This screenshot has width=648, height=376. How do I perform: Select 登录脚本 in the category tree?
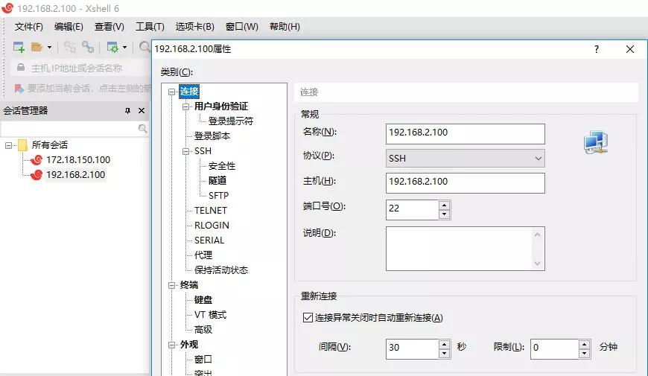[212, 136]
